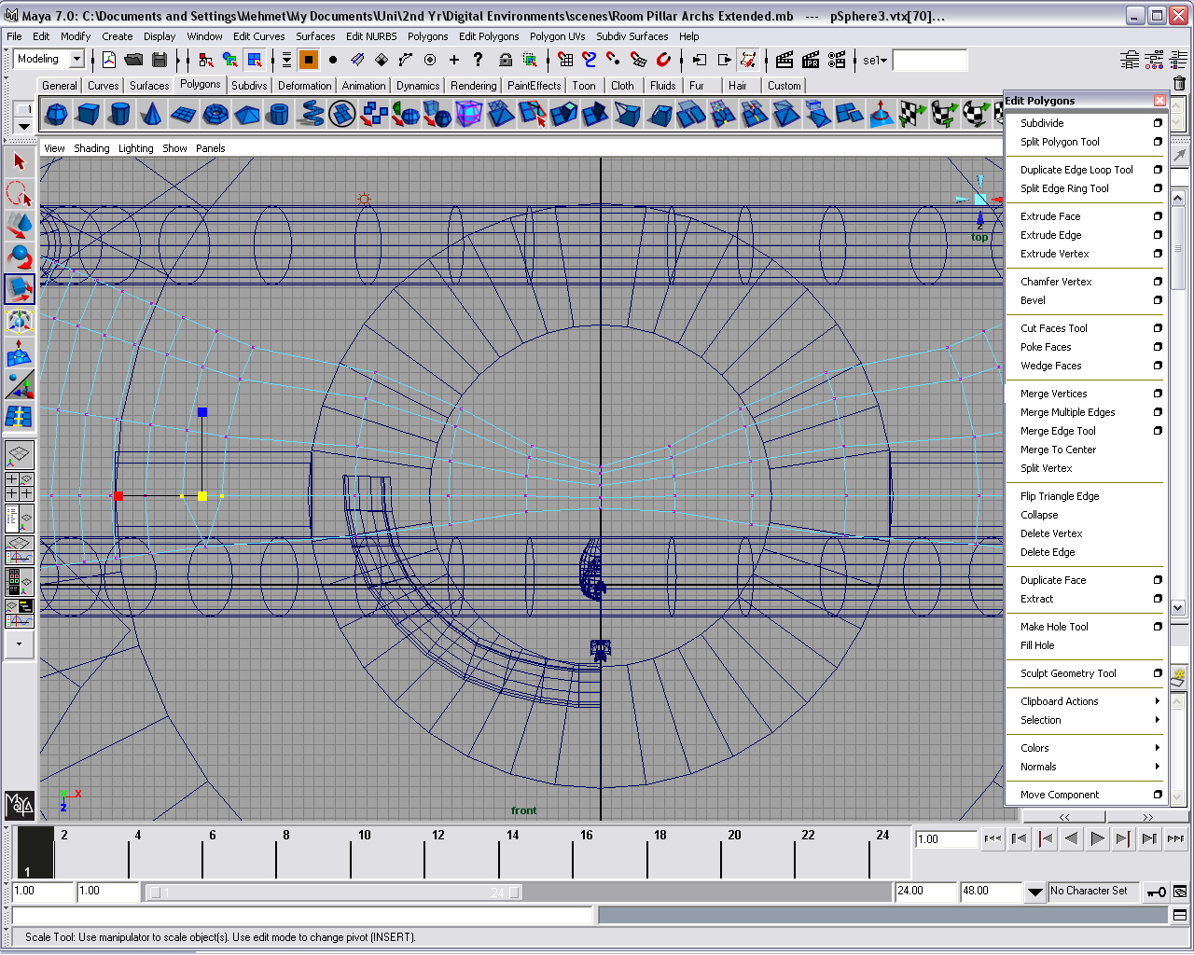Switch to single perspective view layout

tap(20, 455)
